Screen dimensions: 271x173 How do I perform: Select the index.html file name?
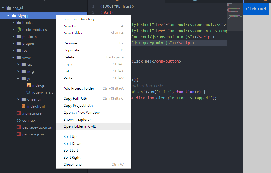[x=36, y=106]
